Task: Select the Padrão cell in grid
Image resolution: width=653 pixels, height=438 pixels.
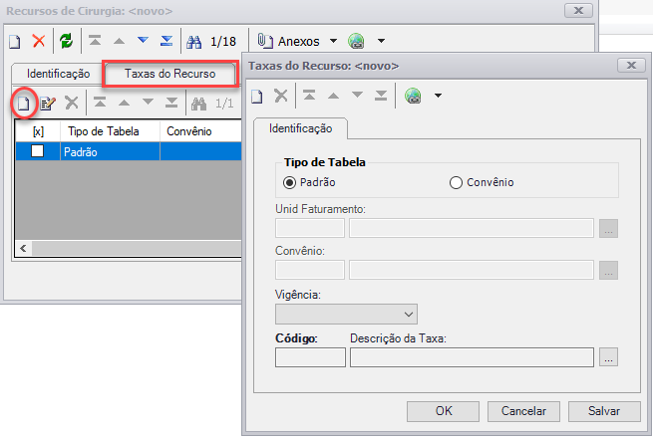Action: (110, 152)
